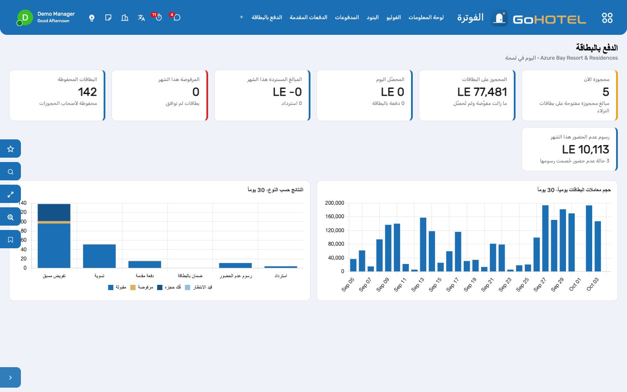Screen dimensions: 627x392
Task: Open the sticky note icon
Action: [x=108, y=18]
